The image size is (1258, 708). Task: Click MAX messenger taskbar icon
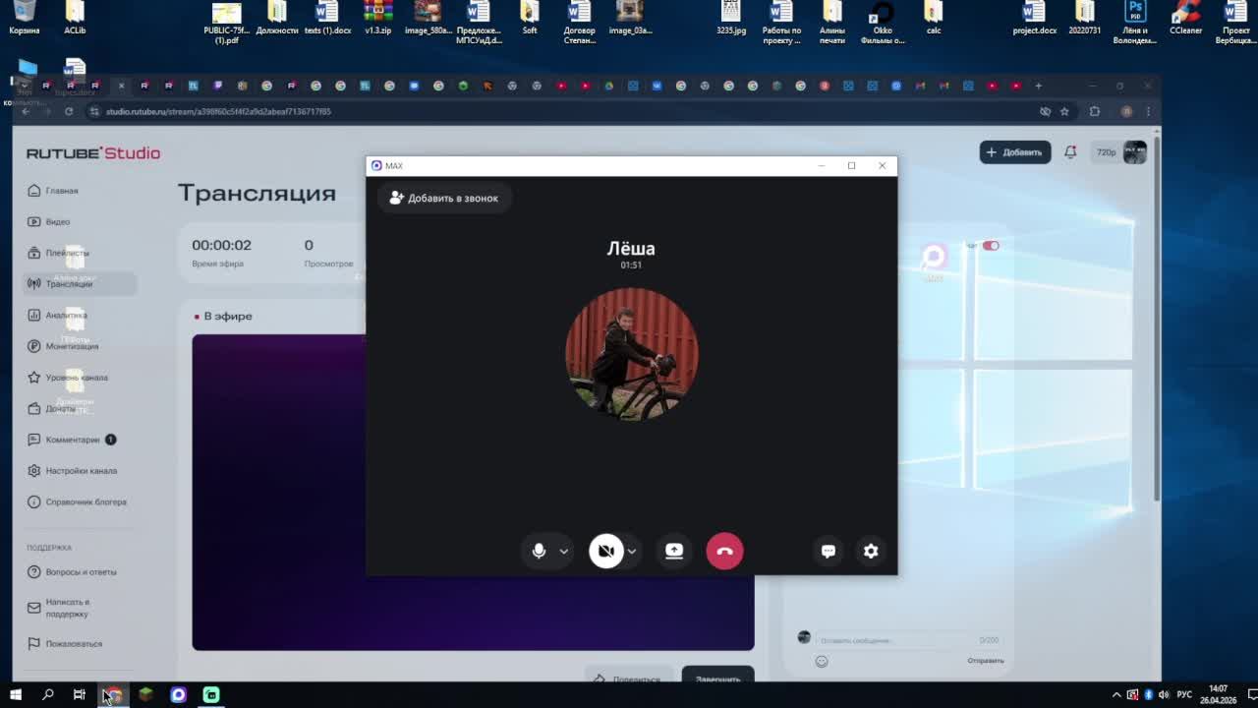178,694
